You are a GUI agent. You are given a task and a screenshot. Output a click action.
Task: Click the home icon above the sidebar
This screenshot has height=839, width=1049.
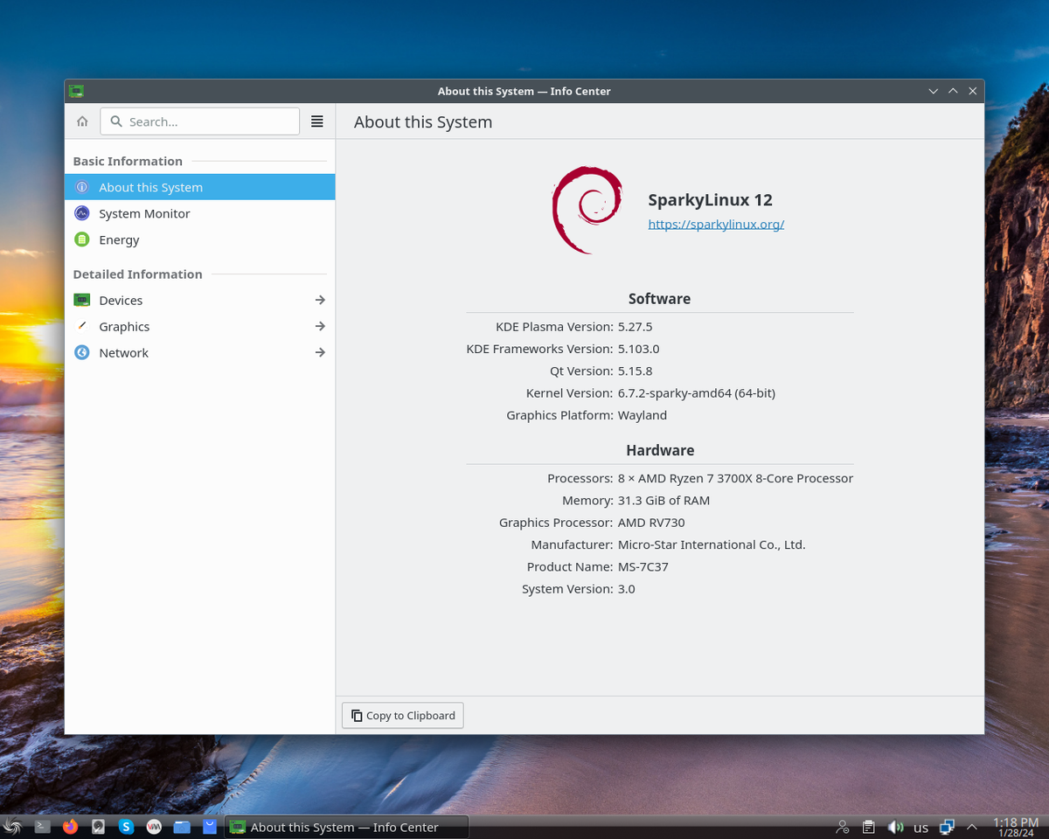(x=81, y=121)
